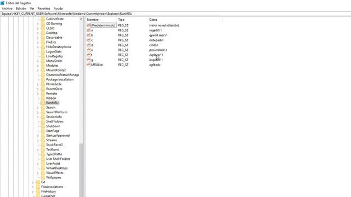This screenshot has width=351, height=197.
Task: Expand the Discardable key
Action: pyautogui.click(x=38, y=38)
